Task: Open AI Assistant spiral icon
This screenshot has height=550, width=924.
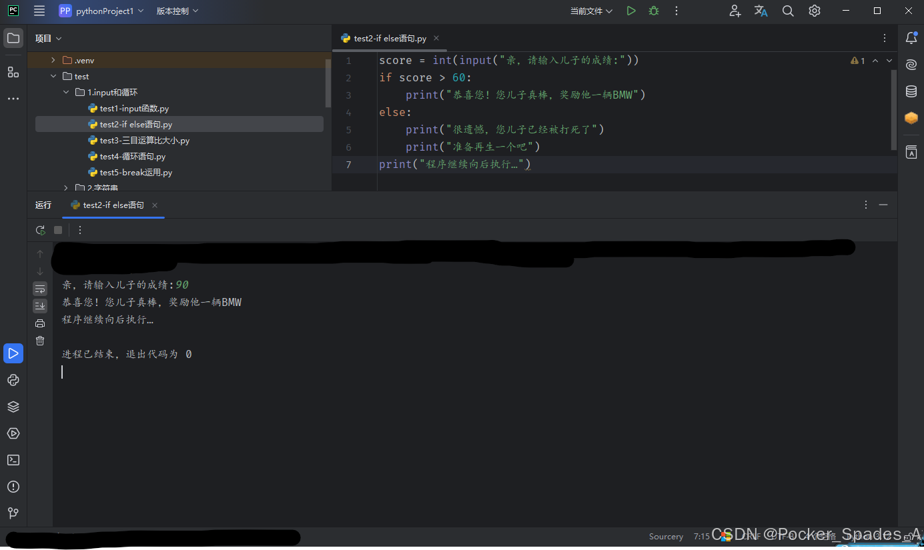Action: 911,65
